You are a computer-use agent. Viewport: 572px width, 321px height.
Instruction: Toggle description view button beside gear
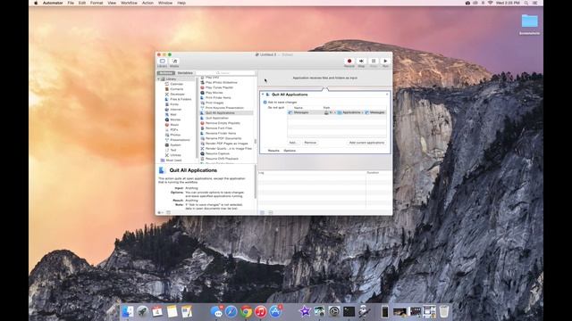(169, 212)
